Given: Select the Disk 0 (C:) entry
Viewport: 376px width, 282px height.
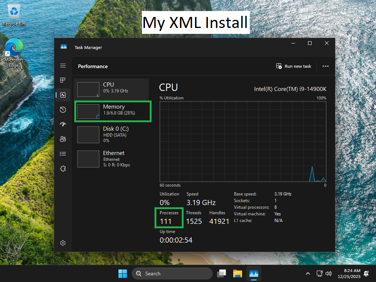Looking at the screenshot, I should click(111, 134).
